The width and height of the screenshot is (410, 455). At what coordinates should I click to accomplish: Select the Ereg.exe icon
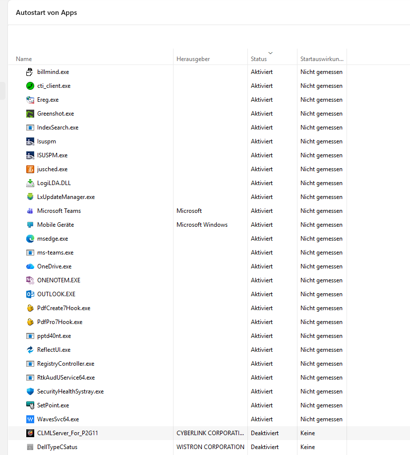(30, 100)
